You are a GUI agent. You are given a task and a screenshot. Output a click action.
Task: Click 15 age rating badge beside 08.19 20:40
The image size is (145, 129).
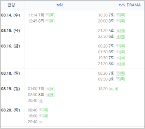tap(41, 101)
